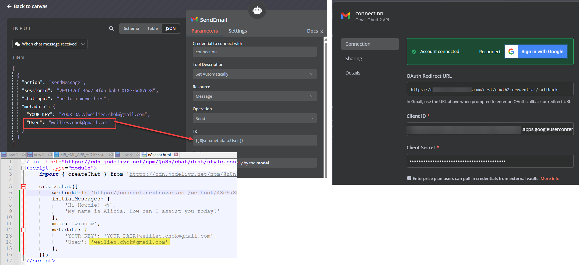Close the 'new 1' editor tab
Image resolution: width=579 pixels, height=265 pixels.
point(24,155)
